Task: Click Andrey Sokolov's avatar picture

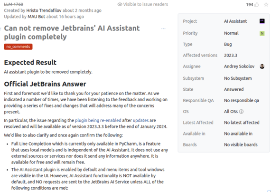Action: [262, 67]
